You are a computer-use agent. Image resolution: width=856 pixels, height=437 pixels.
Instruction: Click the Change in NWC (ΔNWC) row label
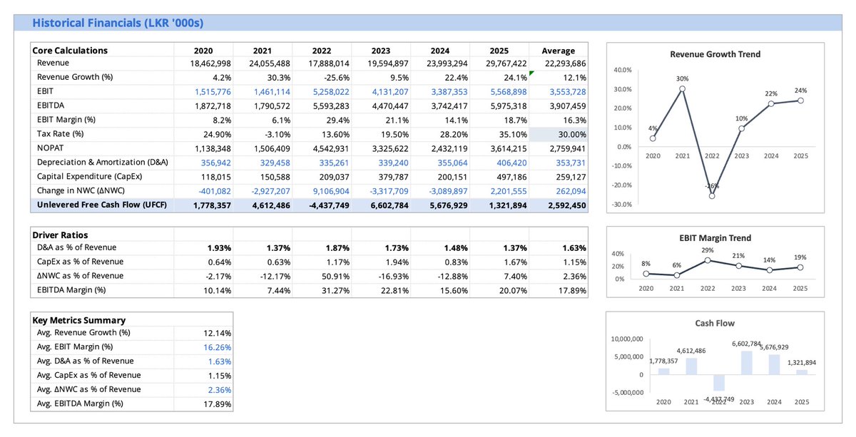point(82,190)
